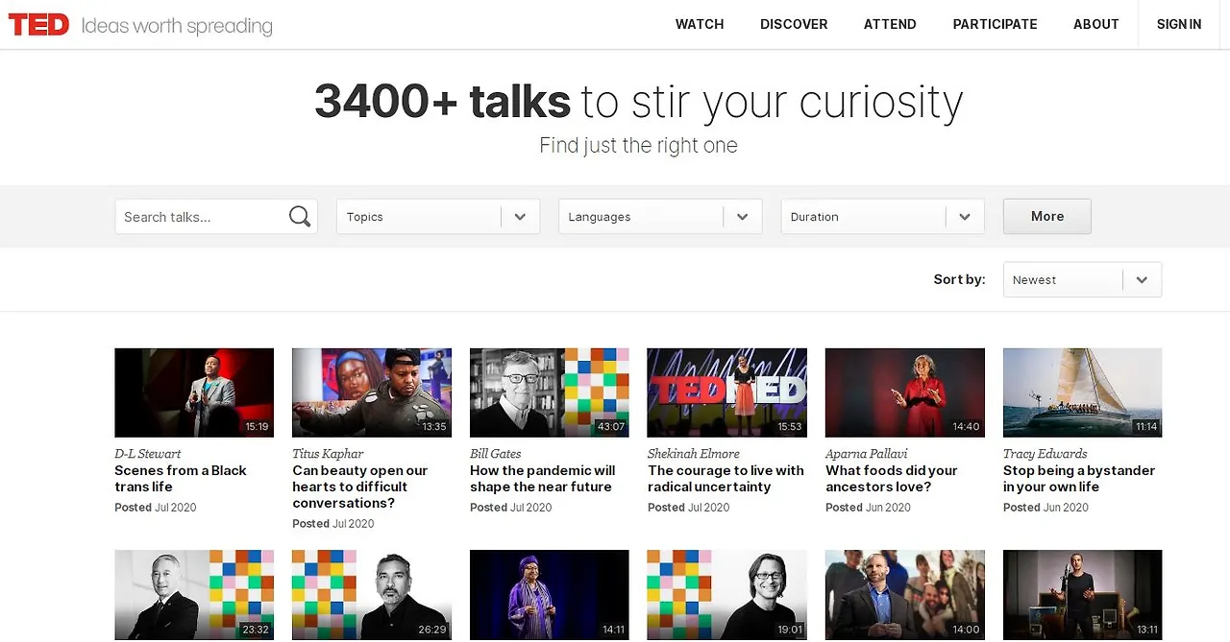The width and height of the screenshot is (1230, 642).
Task: Open the 13:11 talk thumbnail
Action: [1083, 595]
